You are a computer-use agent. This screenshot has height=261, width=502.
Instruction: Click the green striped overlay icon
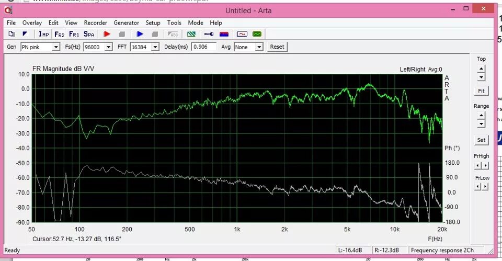tap(191, 34)
